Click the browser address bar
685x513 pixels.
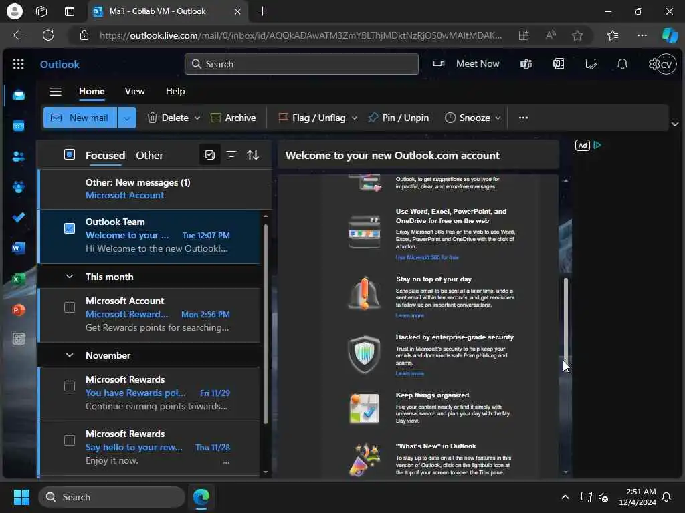300,35
